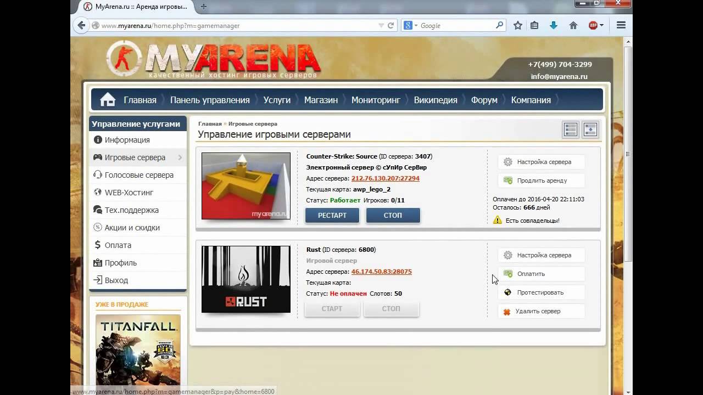The height and width of the screenshot is (395, 703).
Task: Click the Протестировать ball icon
Action: click(x=508, y=292)
